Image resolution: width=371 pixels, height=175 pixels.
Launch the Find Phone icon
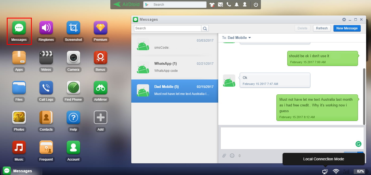tap(73, 88)
